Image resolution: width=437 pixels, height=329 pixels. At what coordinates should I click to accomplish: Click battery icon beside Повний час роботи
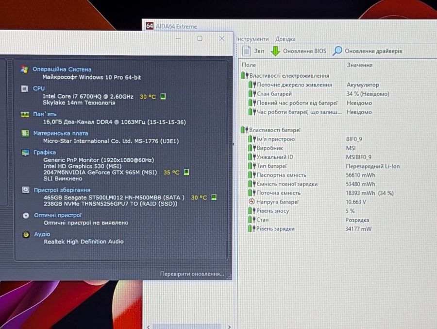coord(252,103)
